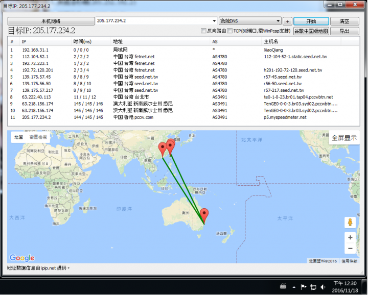This screenshot has width=368, height=295.
Task: Open the volume speaker icon
Action: 323,287
